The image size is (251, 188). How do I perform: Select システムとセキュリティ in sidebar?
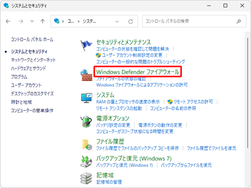(x=29, y=51)
